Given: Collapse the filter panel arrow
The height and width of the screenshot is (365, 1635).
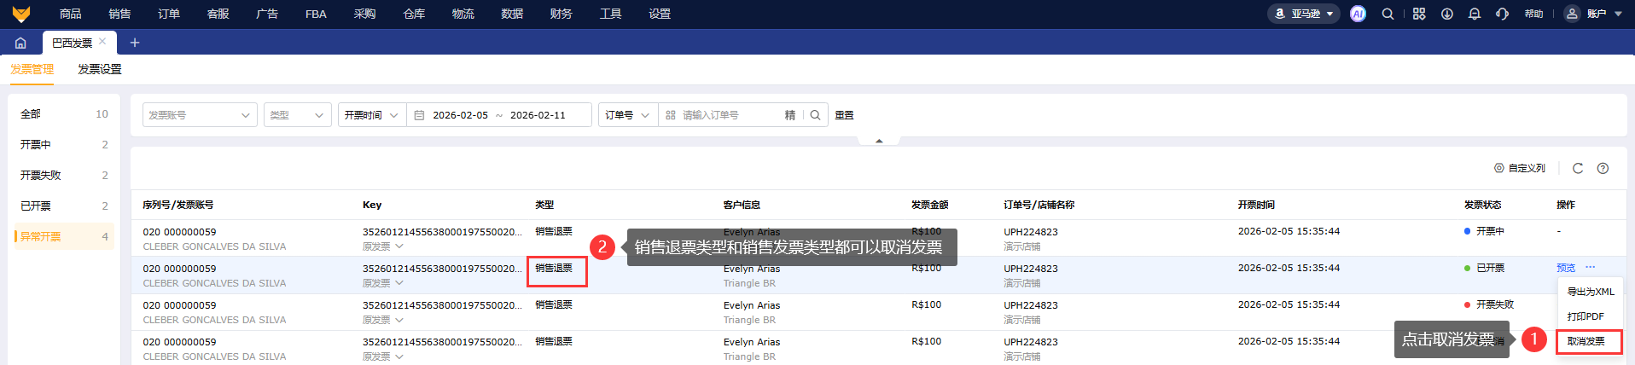Looking at the screenshot, I should coord(879,141).
